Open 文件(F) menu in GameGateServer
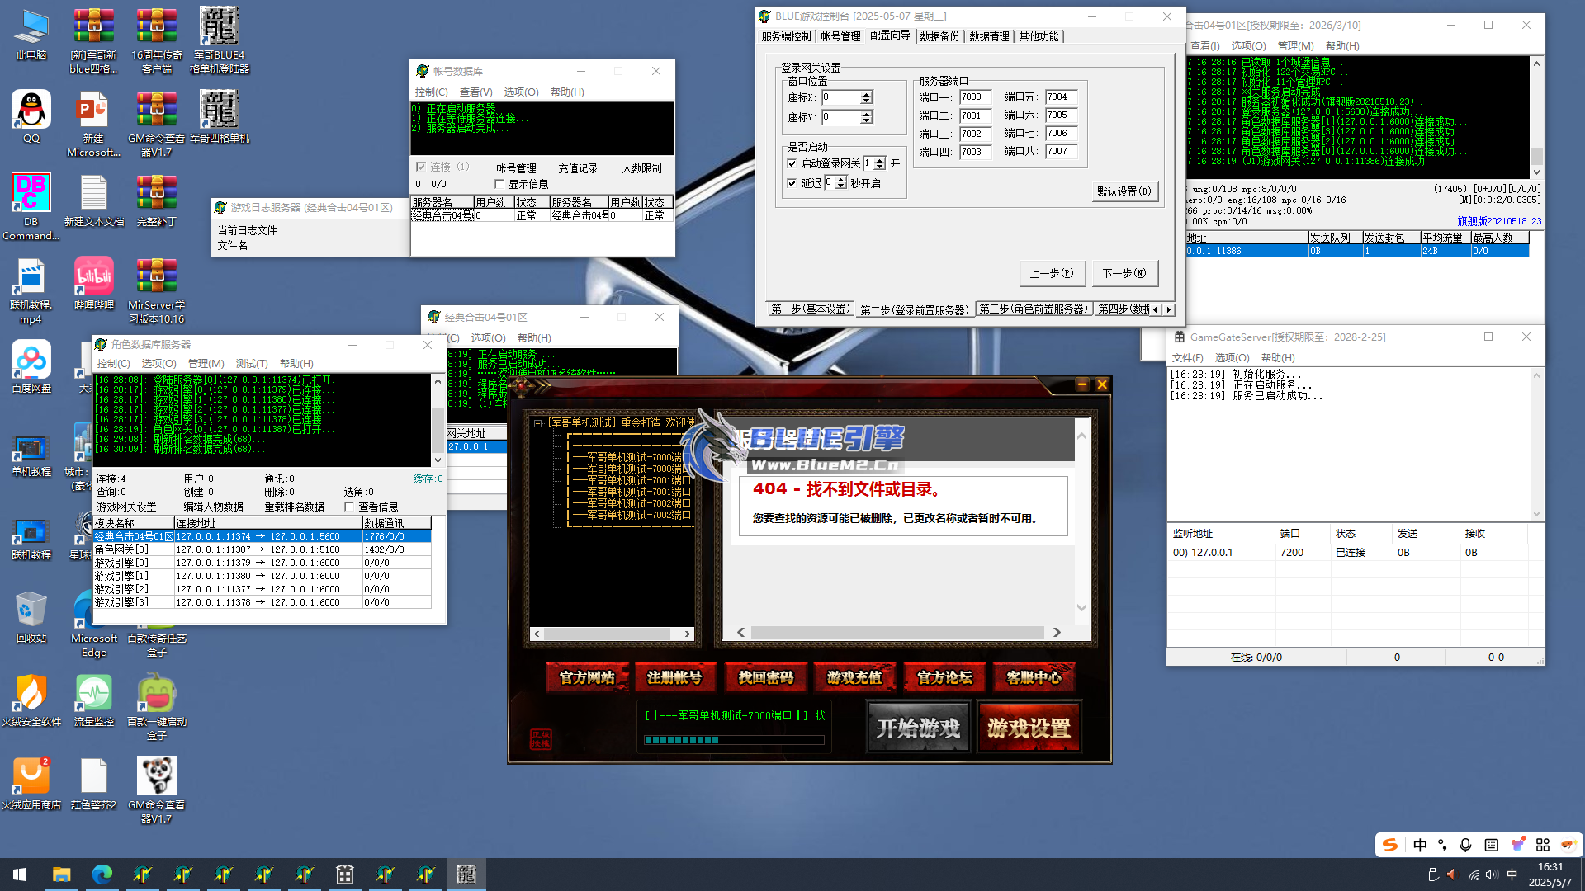Image resolution: width=1585 pixels, height=891 pixels. point(1188,357)
